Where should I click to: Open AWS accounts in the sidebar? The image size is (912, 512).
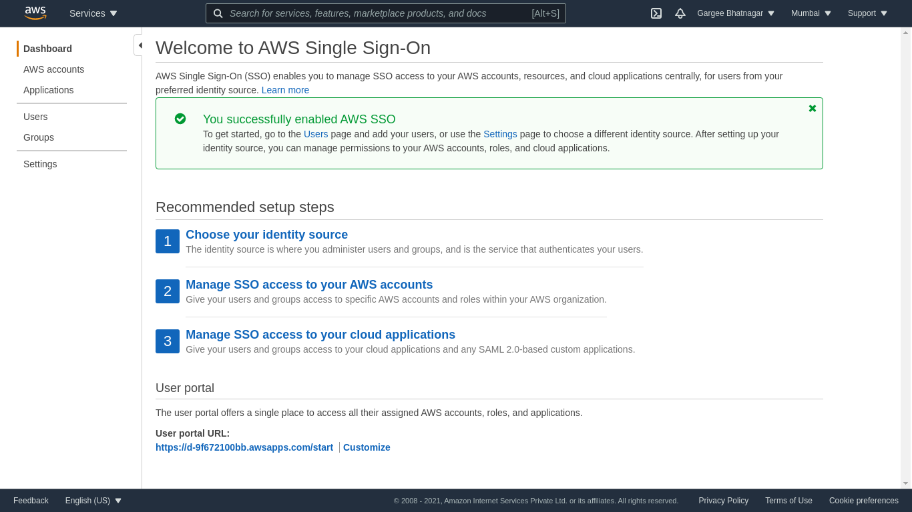tap(53, 69)
